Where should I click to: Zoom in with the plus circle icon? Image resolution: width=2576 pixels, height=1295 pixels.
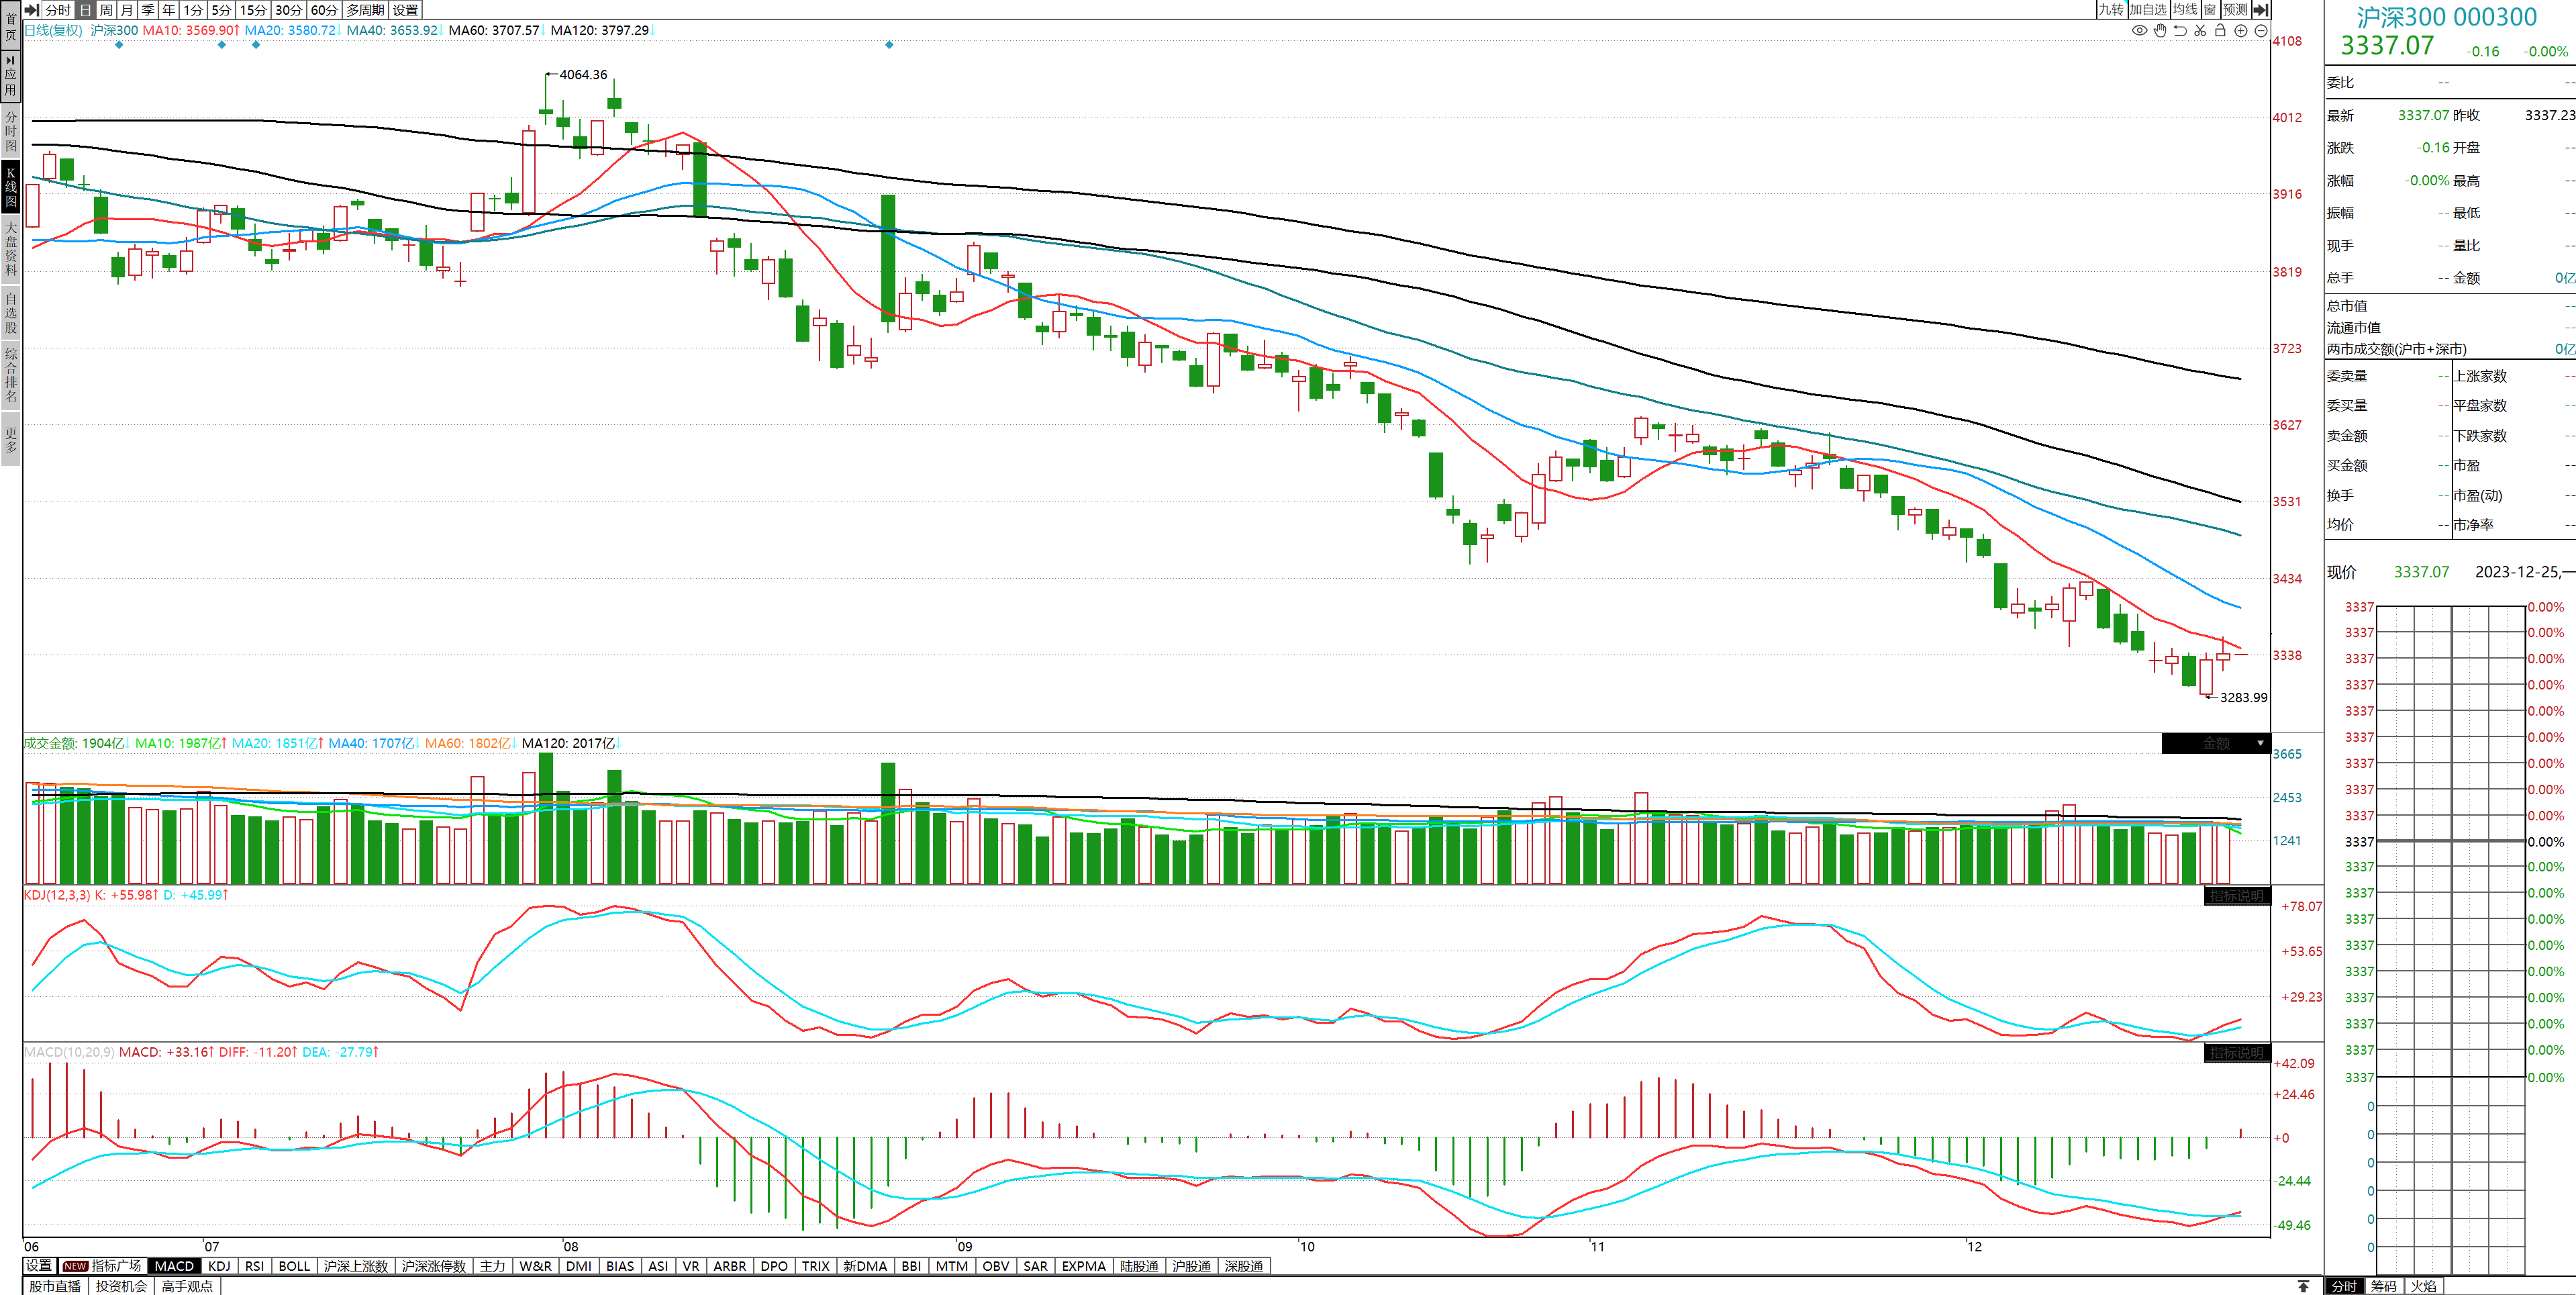[x=2241, y=31]
